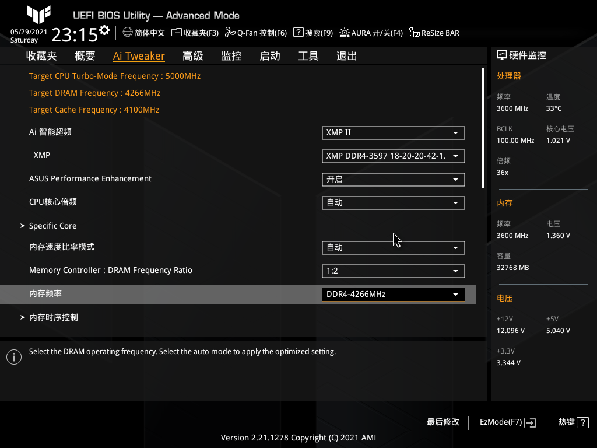This screenshot has width=597, height=448.
Task: Click the 搜索(F9) question mark icon
Action: tap(298, 33)
